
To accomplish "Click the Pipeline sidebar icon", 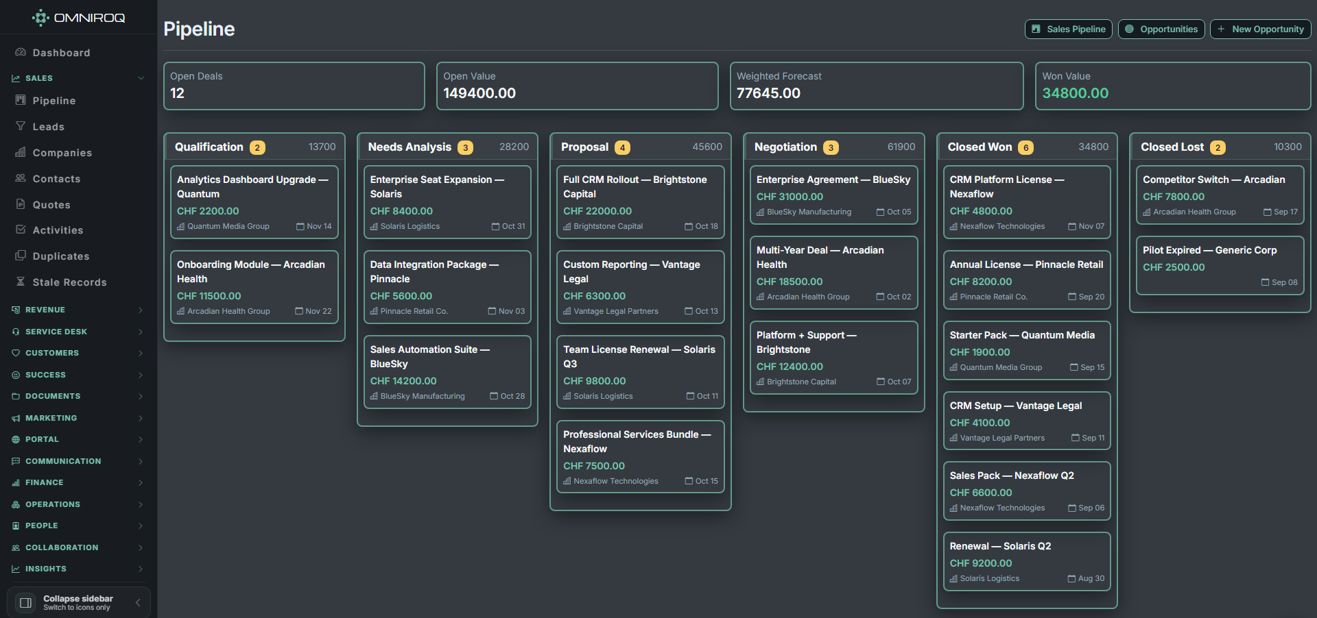I will 21,100.
